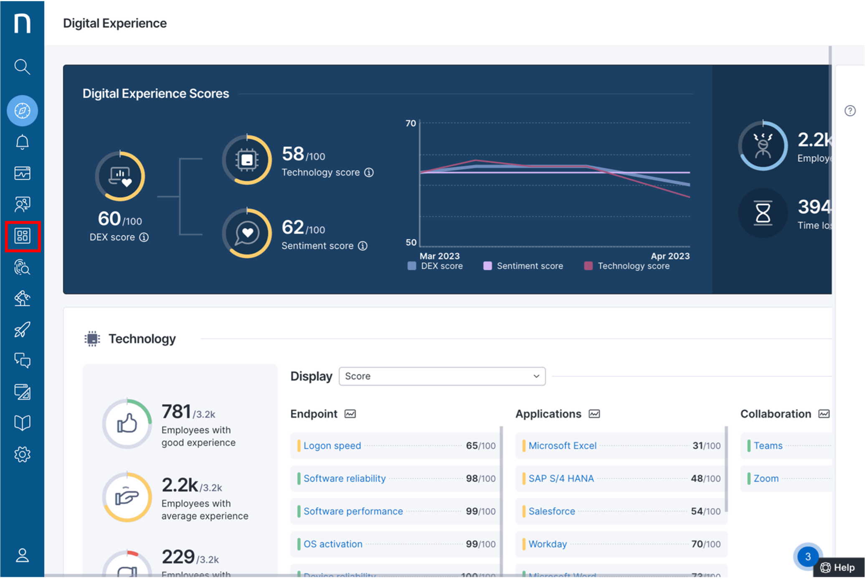Click the Sentiment score info tooltip icon
This screenshot has height=580, width=867.
363,246
